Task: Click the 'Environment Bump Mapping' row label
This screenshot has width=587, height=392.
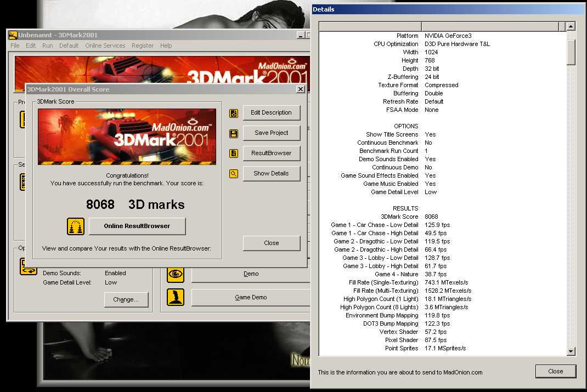Action: [x=382, y=315]
